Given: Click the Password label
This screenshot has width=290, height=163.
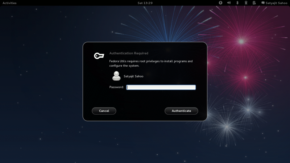Looking at the screenshot, I should pos(116,87).
